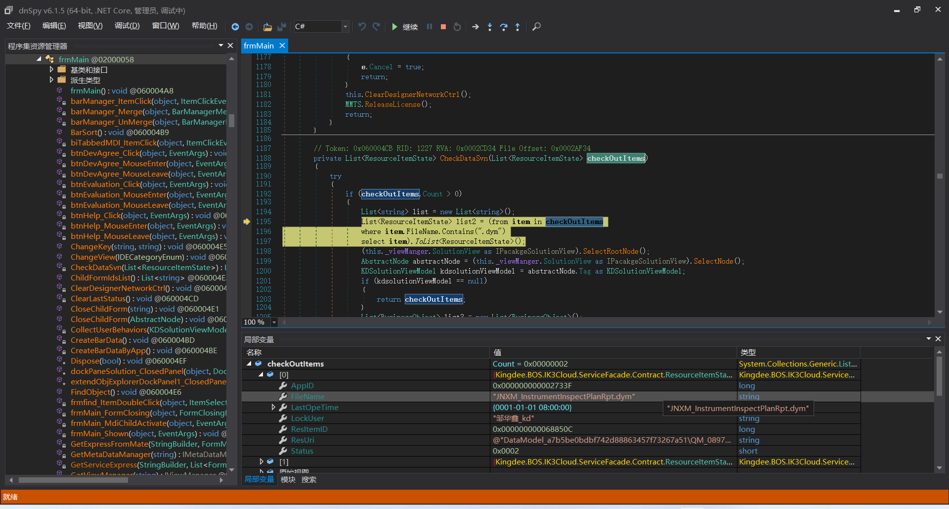Viewport: 949px width, 509px height.
Task: Open the 100 % zoom dropdown
Action: [274, 322]
